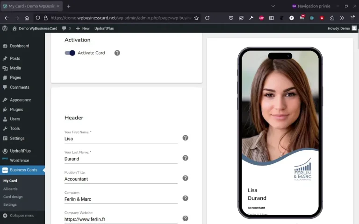Image resolution: width=359 pixels, height=224 pixels.
Task: Open Posts menu in sidebar
Action: tap(22, 58)
